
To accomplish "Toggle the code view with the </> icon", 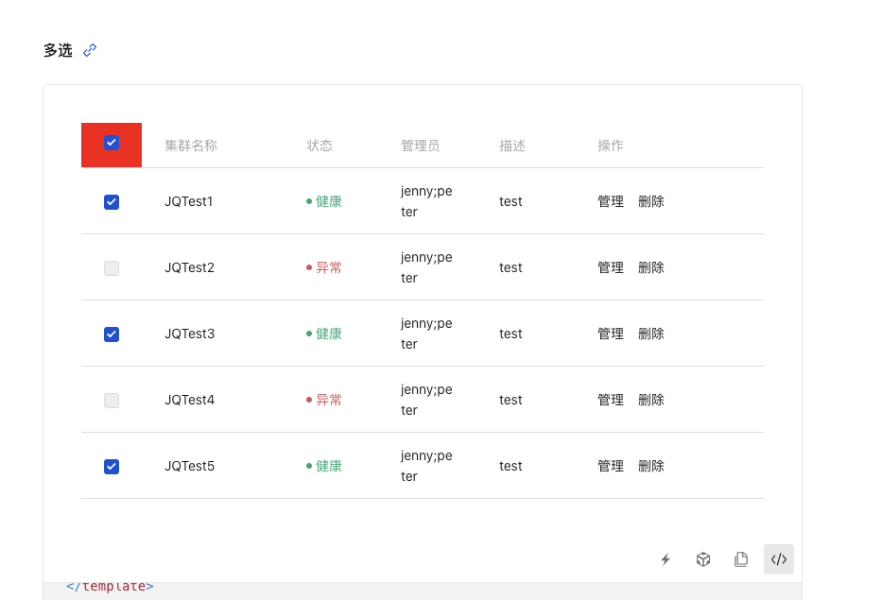I will click(x=778, y=559).
